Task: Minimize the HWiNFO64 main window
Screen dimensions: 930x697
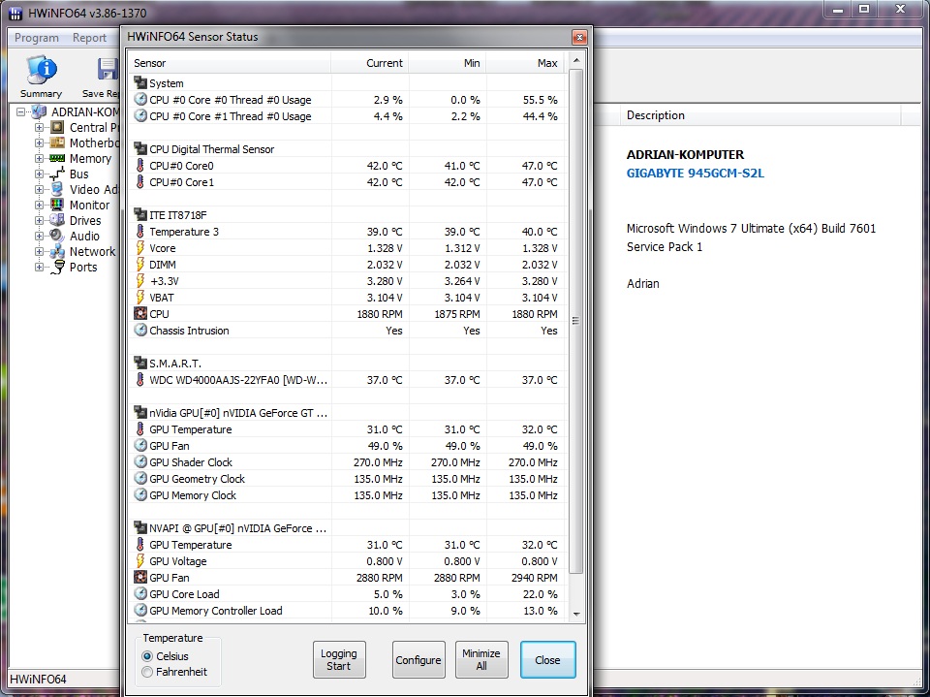Action: tap(838, 9)
